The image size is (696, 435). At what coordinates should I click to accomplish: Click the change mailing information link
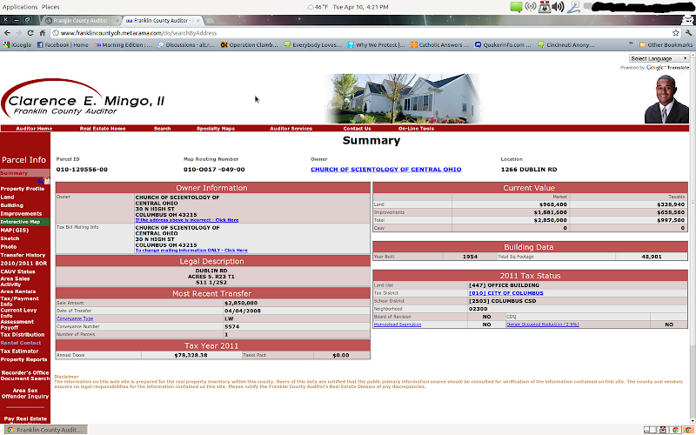(191, 251)
